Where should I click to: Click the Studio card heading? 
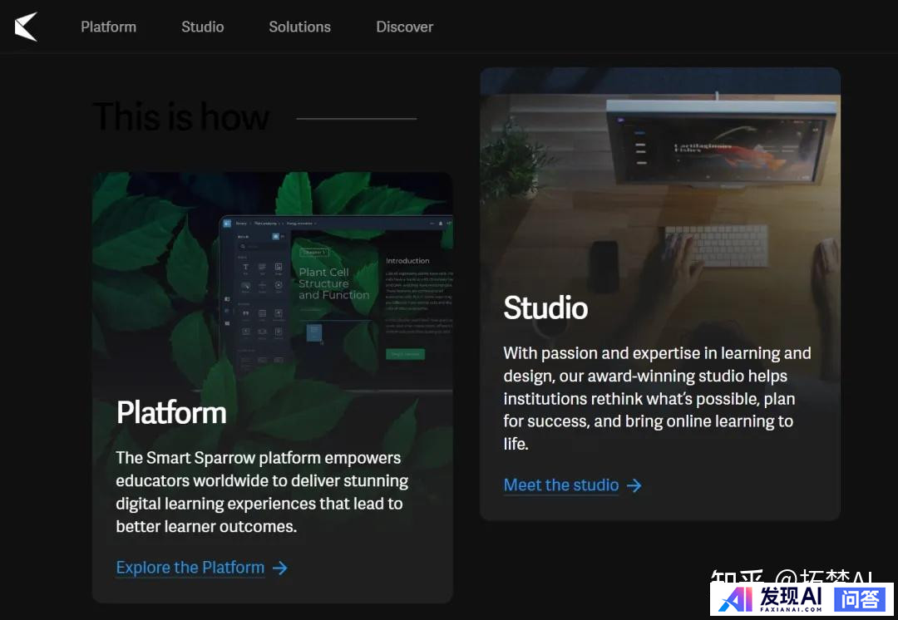click(545, 308)
